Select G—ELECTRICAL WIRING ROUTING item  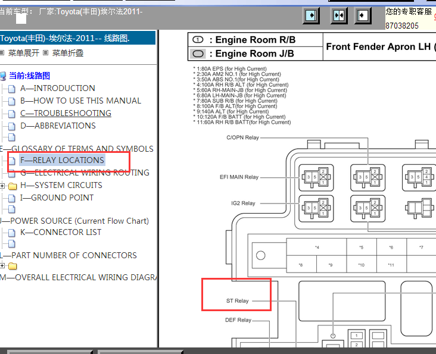[x=85, y=173]
